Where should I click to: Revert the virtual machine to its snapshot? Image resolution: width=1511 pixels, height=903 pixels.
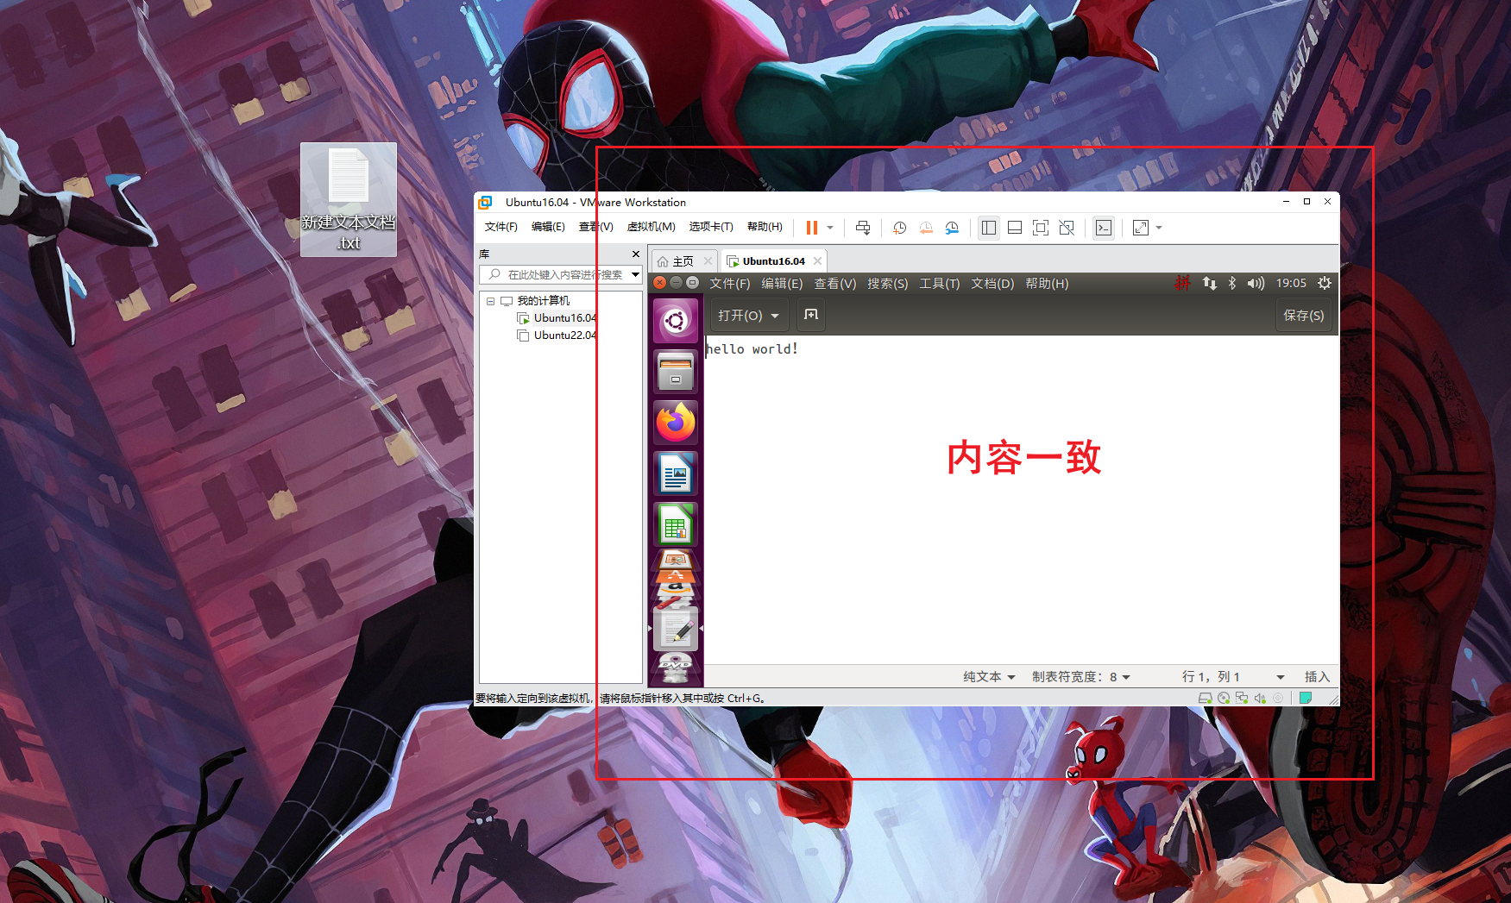926,228
